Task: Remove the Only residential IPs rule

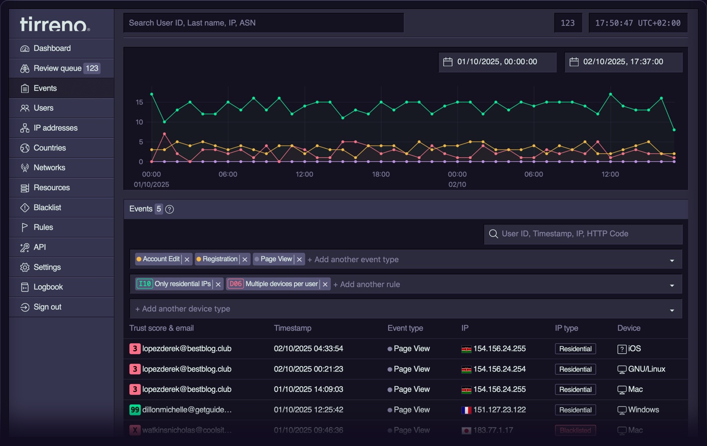Action: 218,284
